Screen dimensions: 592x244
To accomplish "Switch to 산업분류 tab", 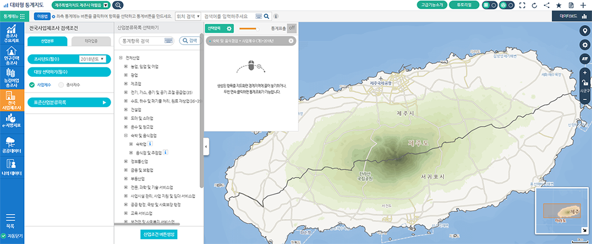I will [x=47, y=42].
